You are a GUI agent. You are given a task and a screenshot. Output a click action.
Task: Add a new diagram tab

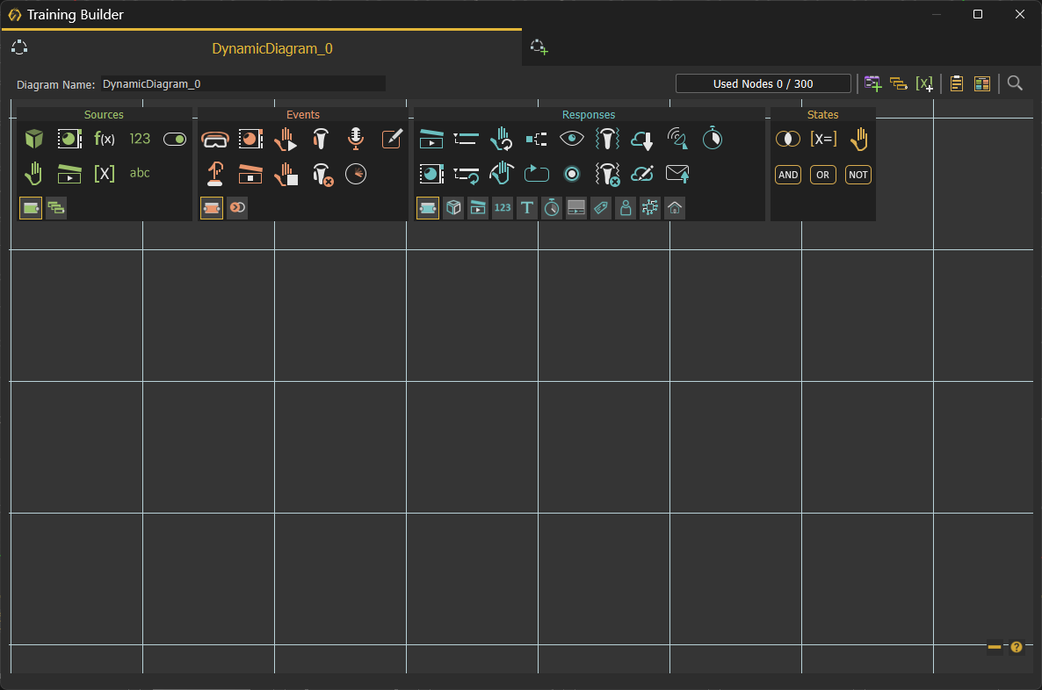click(x=539, y=47)
